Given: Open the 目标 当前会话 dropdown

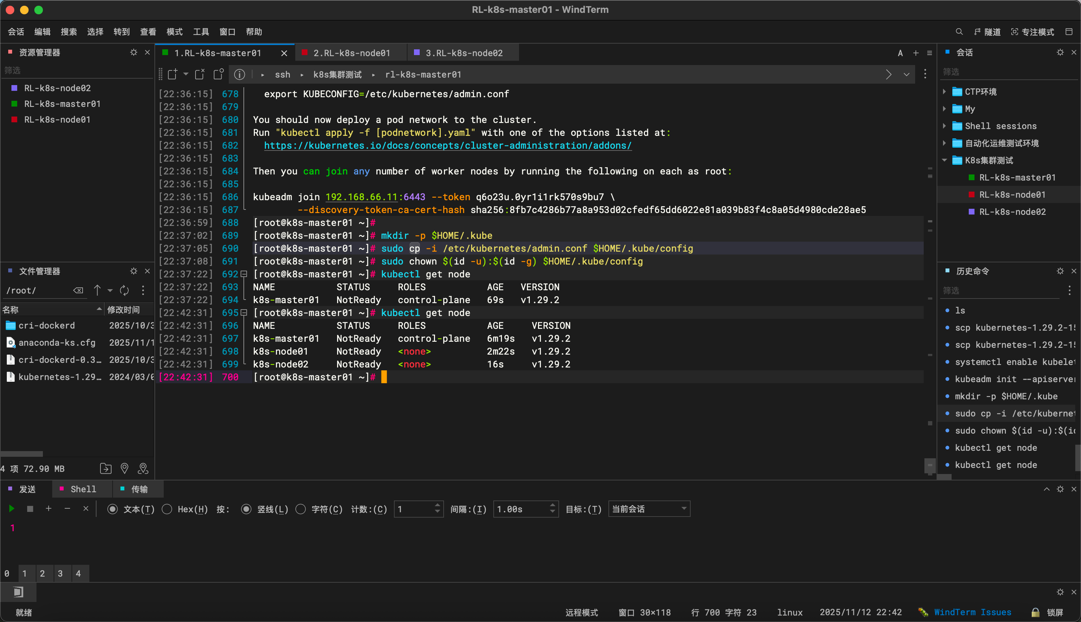Looking at the screenshot, I should point(649,509).
